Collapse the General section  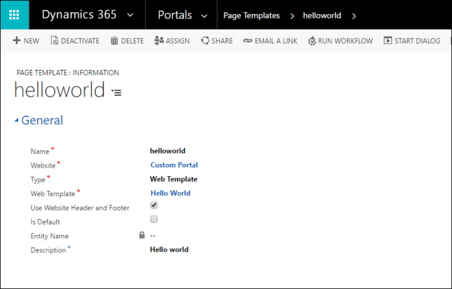pos(17,121)
